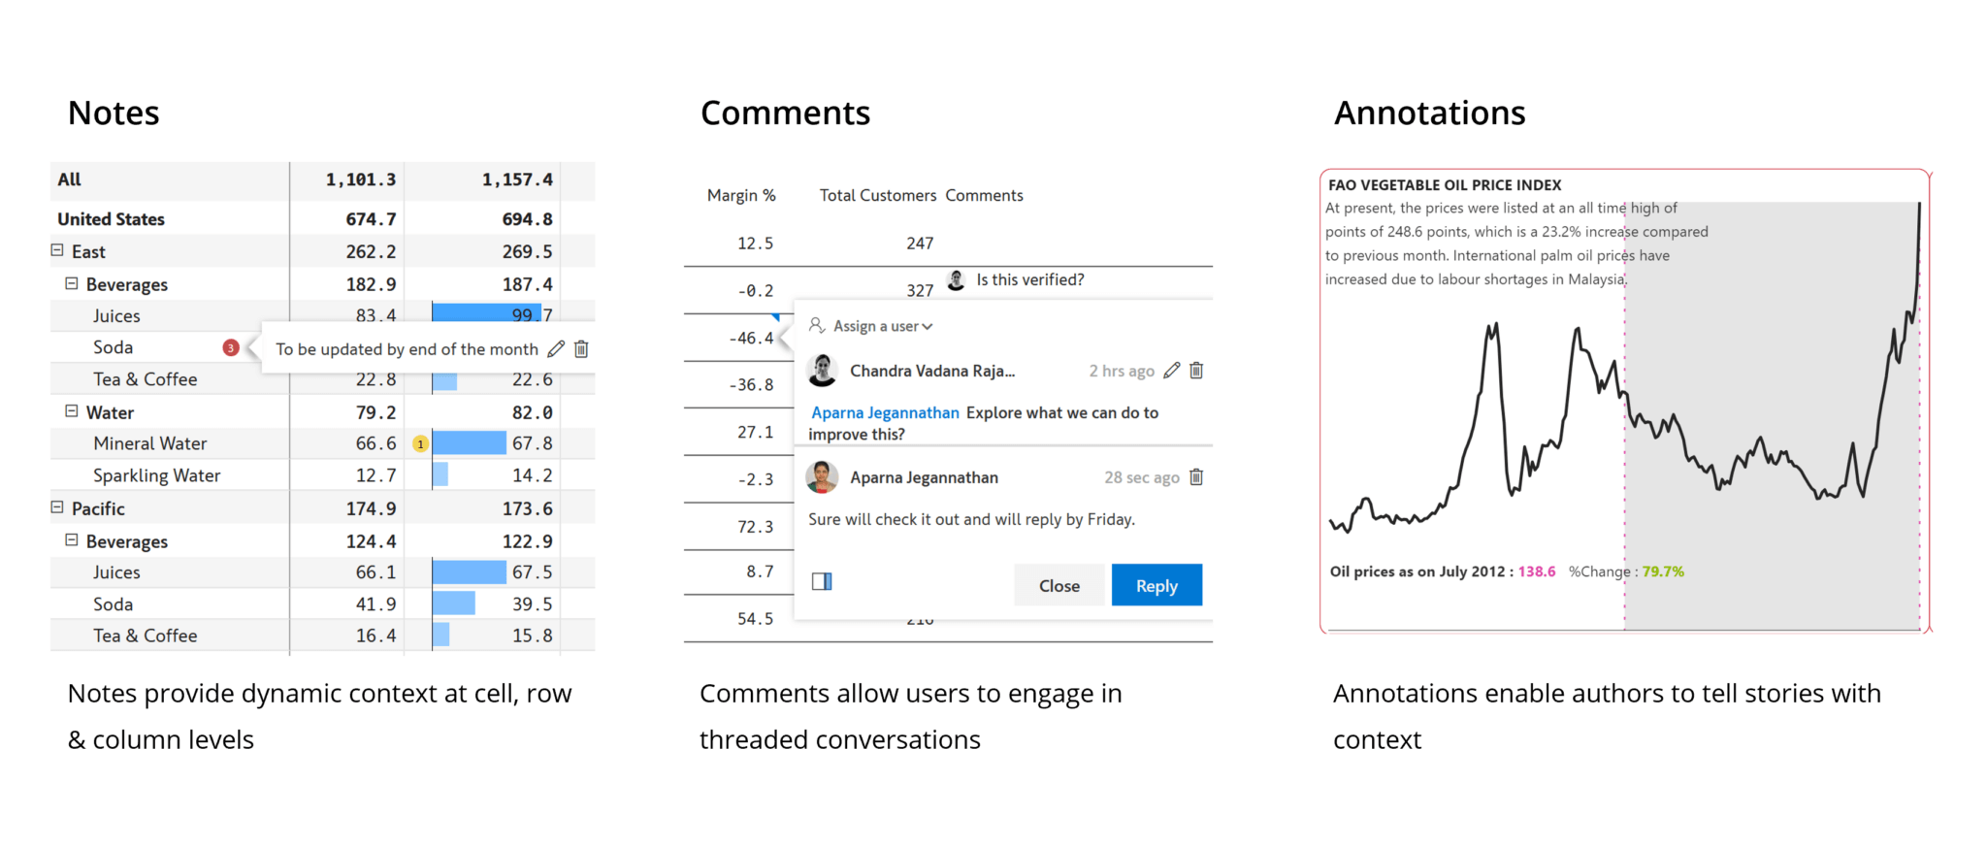This screenshot has height=848, width=1987.
Task: Open the Aparna Jegannathan mention link
Action: coord(884,412)
